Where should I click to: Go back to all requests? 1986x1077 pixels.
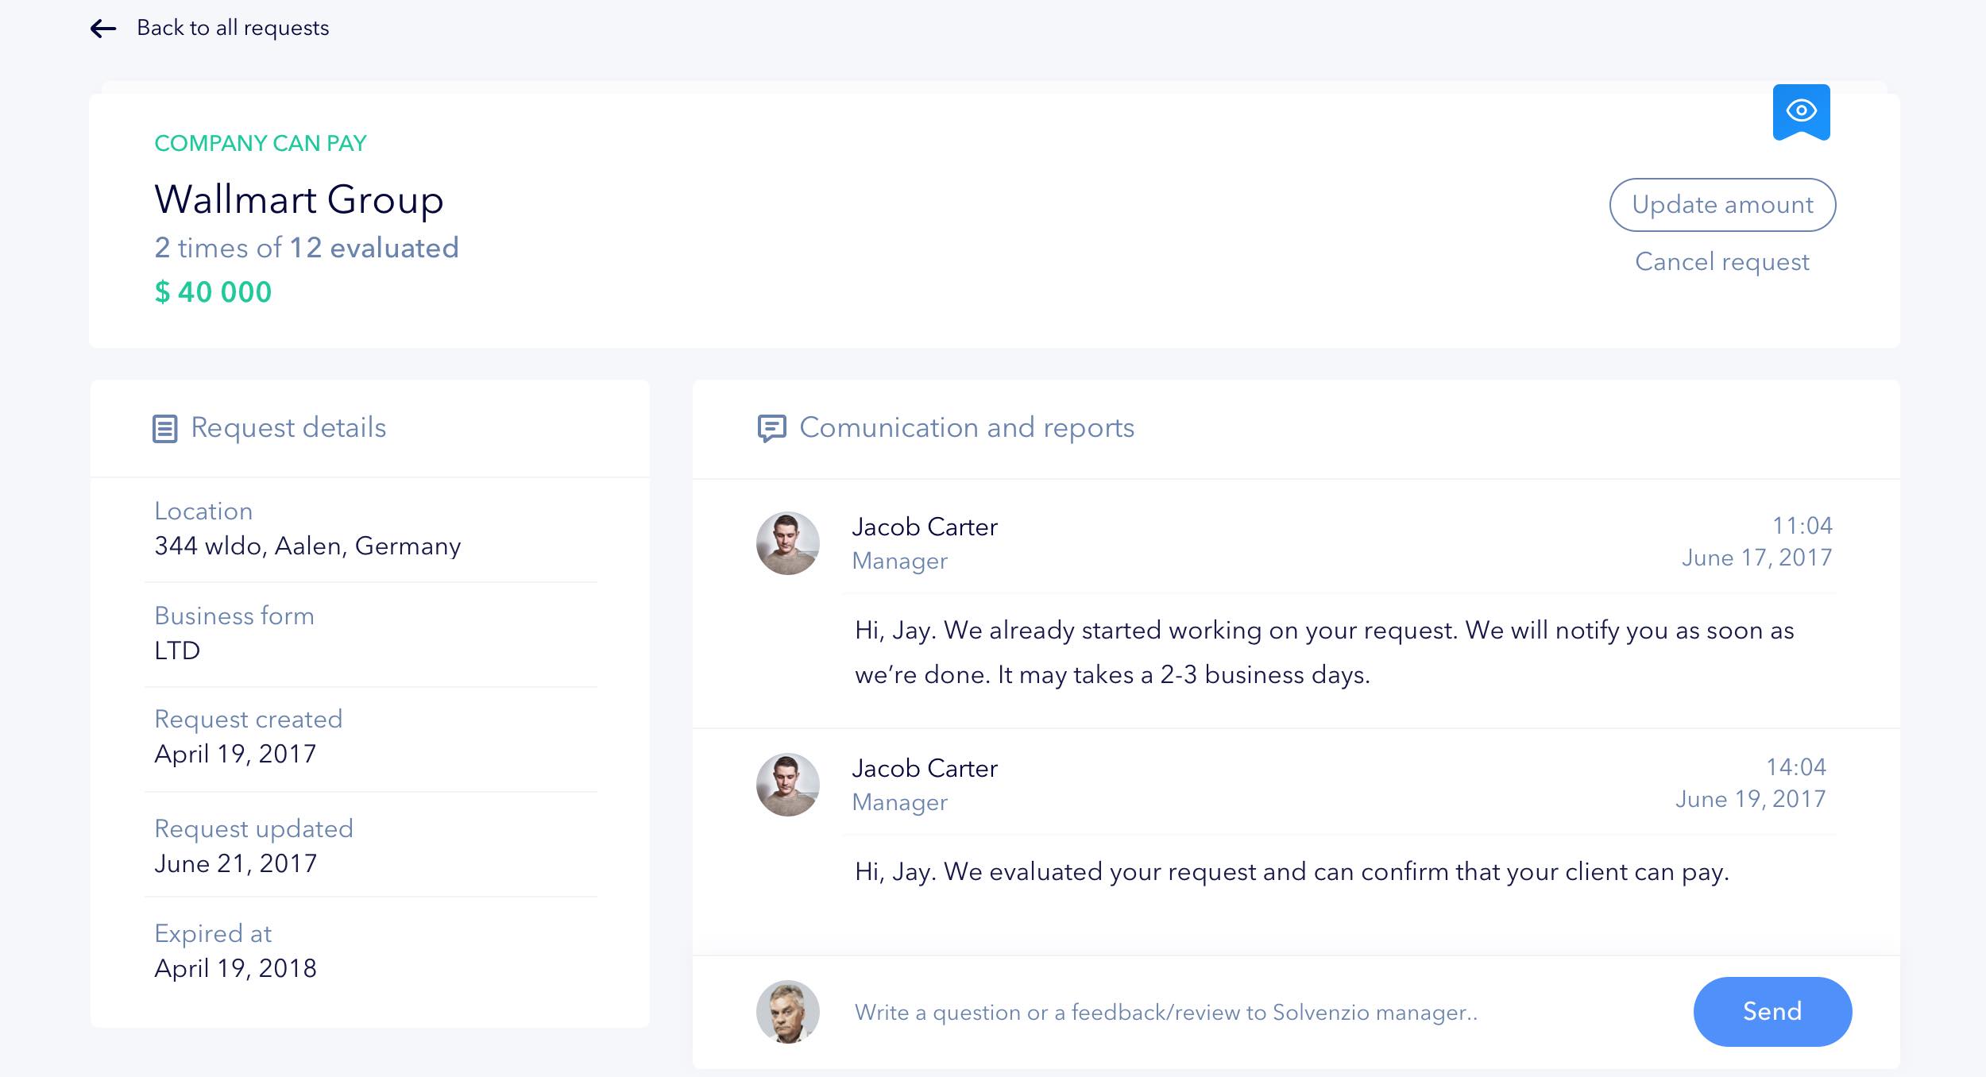click(x=233, y=29)
